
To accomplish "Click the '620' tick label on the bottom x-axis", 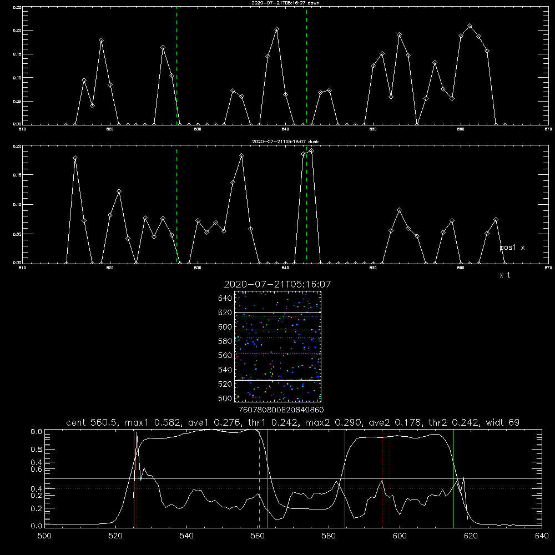I will [471, 536].
